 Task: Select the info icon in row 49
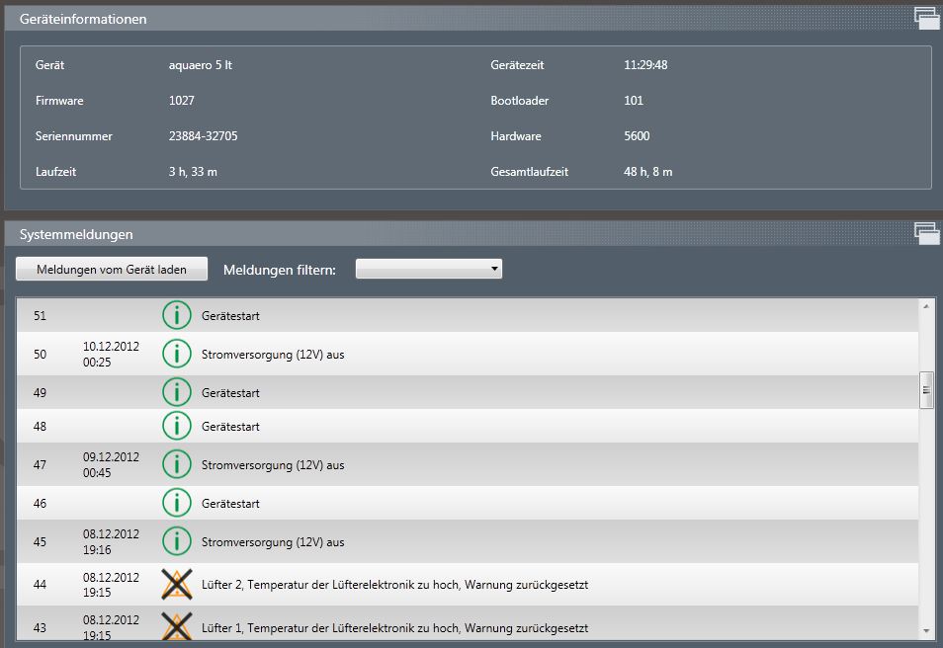[176, 393]
